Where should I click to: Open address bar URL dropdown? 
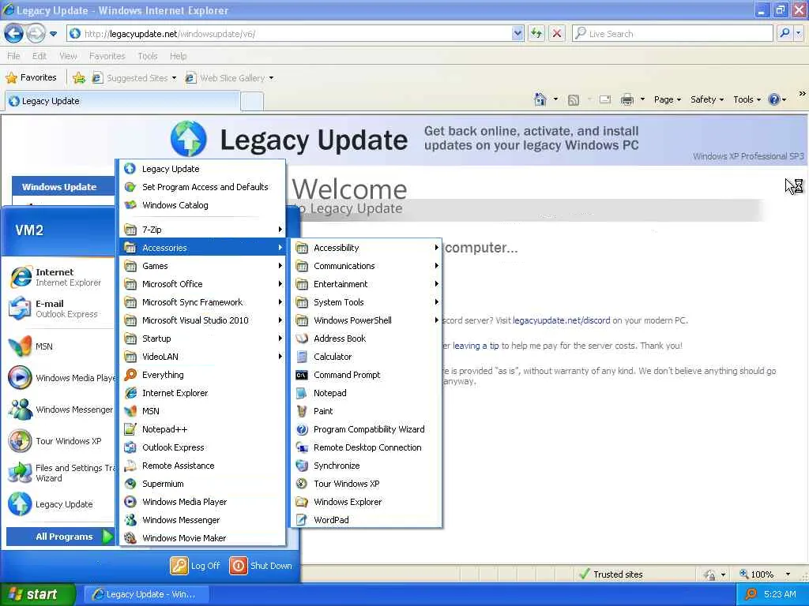(517, 33)
